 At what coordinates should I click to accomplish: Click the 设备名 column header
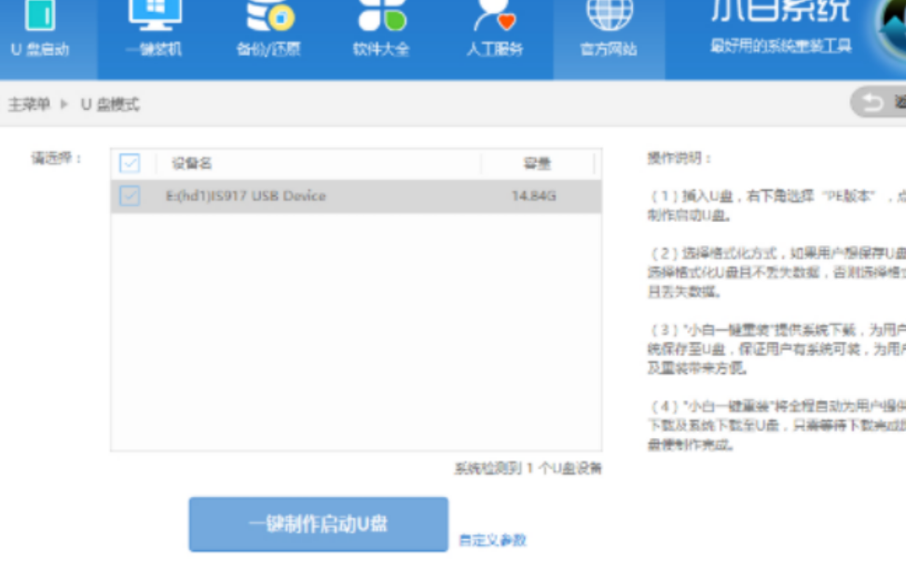(192, 163)
